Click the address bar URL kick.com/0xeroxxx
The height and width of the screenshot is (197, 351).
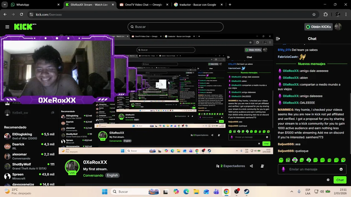(49, 15)
